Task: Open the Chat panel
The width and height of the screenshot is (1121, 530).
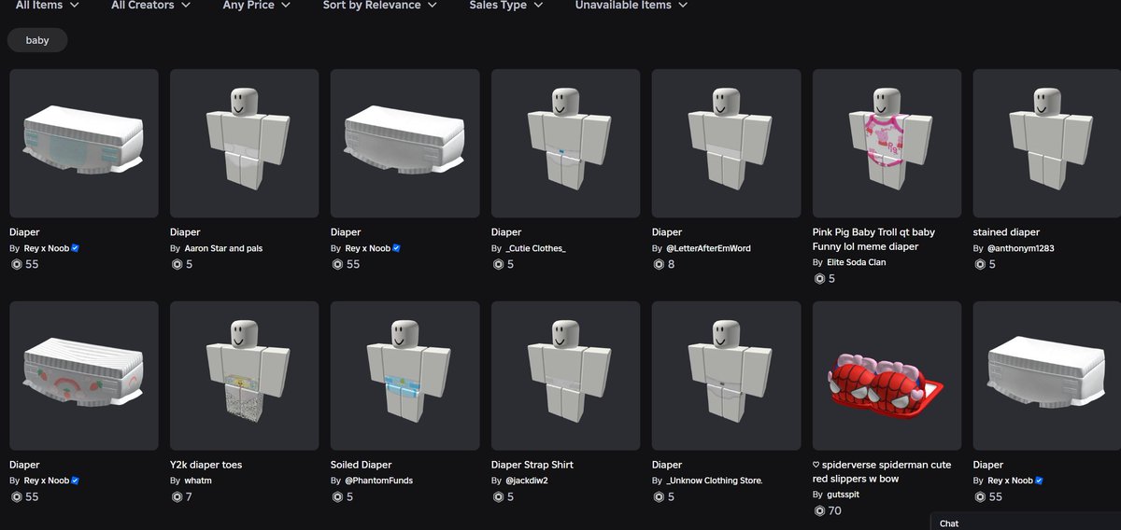Action: pos(1026,522)
